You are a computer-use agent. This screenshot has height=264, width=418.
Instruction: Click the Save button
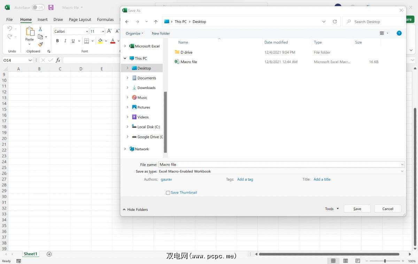pos(357,209)
